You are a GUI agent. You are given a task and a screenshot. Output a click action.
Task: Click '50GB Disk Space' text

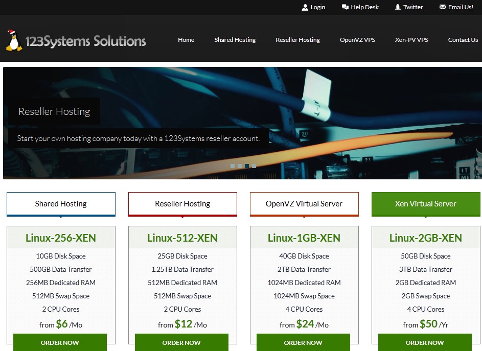426,256
